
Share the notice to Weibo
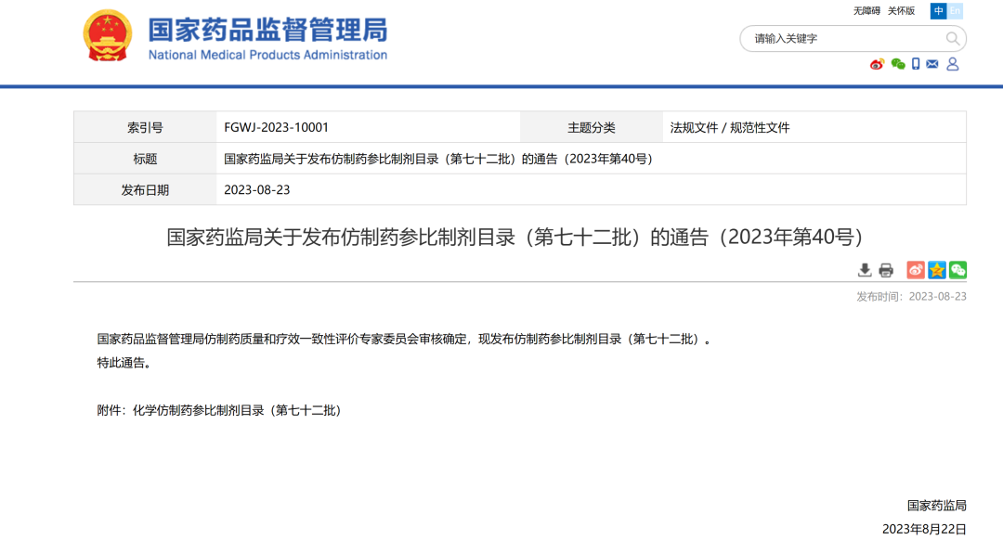coord(916,270)
